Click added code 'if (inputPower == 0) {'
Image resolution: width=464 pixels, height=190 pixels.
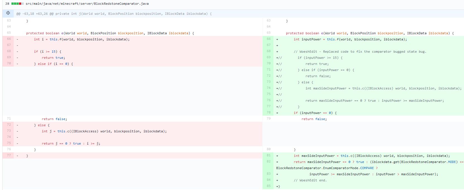315,113
